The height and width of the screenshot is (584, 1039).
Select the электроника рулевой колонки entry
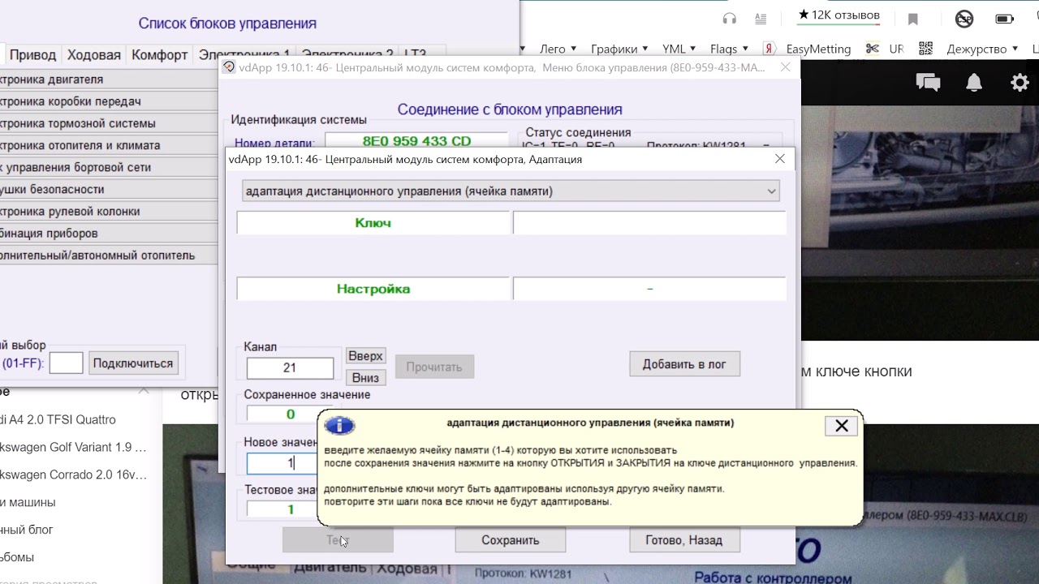click(x=109, y=211)
